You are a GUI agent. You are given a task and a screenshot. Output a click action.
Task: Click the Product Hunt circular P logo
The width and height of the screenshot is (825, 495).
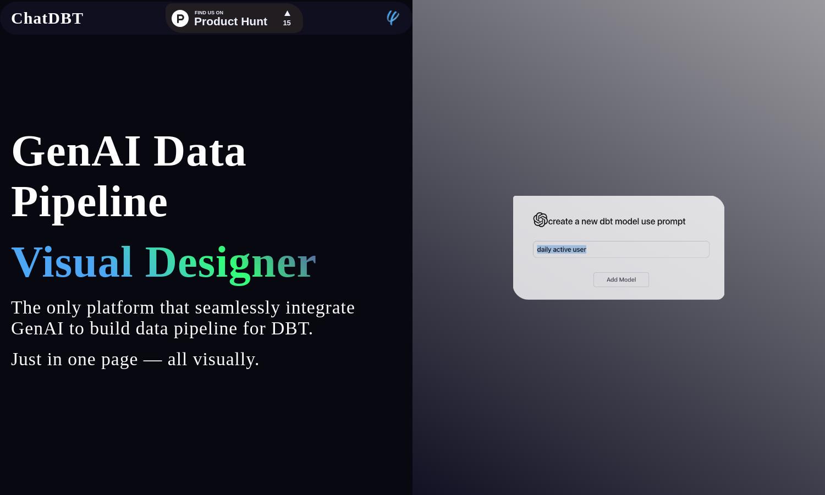[180, 19]
